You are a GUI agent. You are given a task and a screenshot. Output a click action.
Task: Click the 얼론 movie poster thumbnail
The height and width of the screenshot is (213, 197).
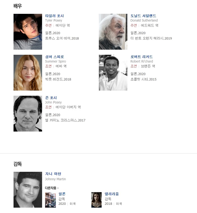click(x=50, y=200)
